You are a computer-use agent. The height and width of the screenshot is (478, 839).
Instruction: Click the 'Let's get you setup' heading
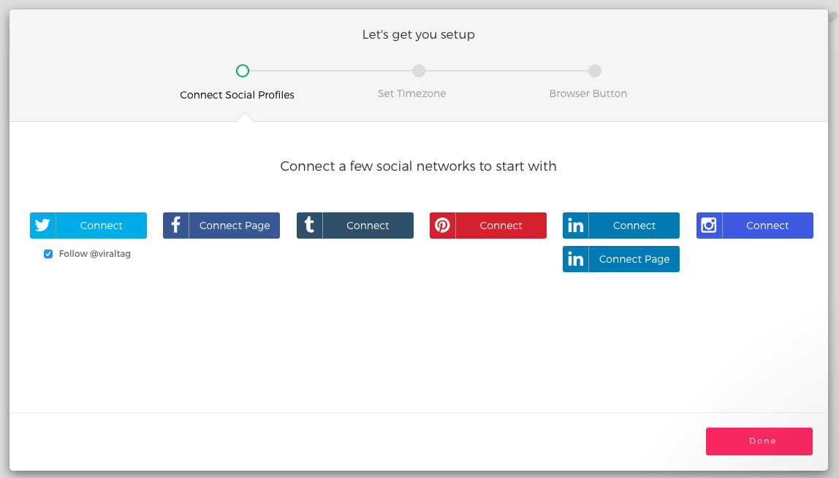(419, 35)
